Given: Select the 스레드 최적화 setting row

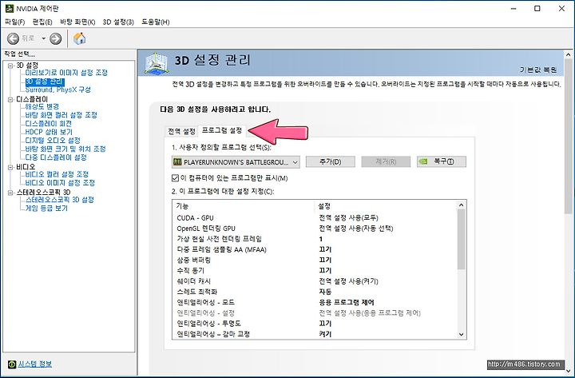Looking at the screenshot, I should click(x=315, y=292).
